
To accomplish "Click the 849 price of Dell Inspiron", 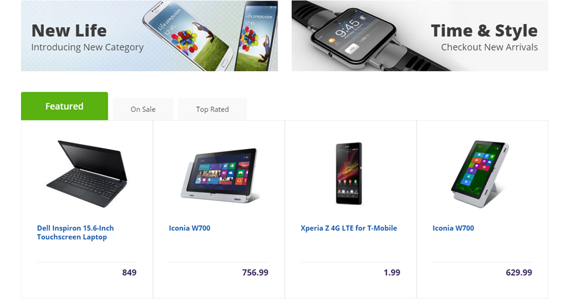I will click(x=129, y=272).
